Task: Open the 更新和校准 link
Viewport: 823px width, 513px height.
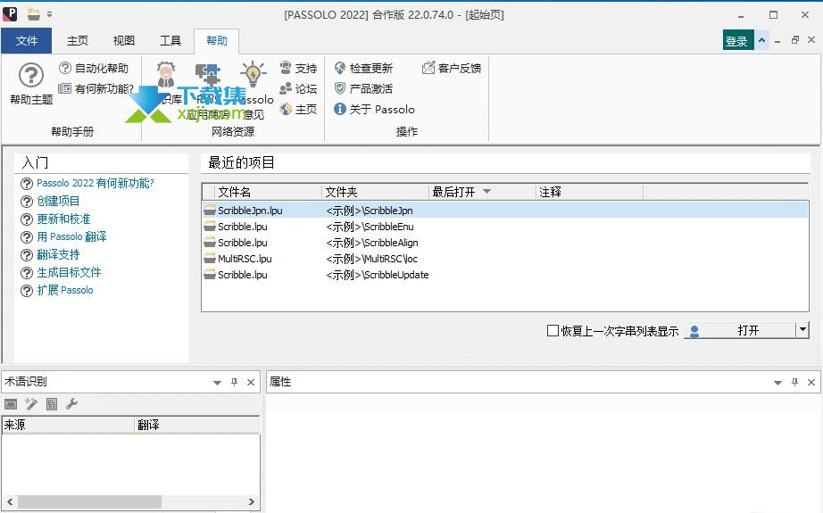Action: (x=63, y=219)
